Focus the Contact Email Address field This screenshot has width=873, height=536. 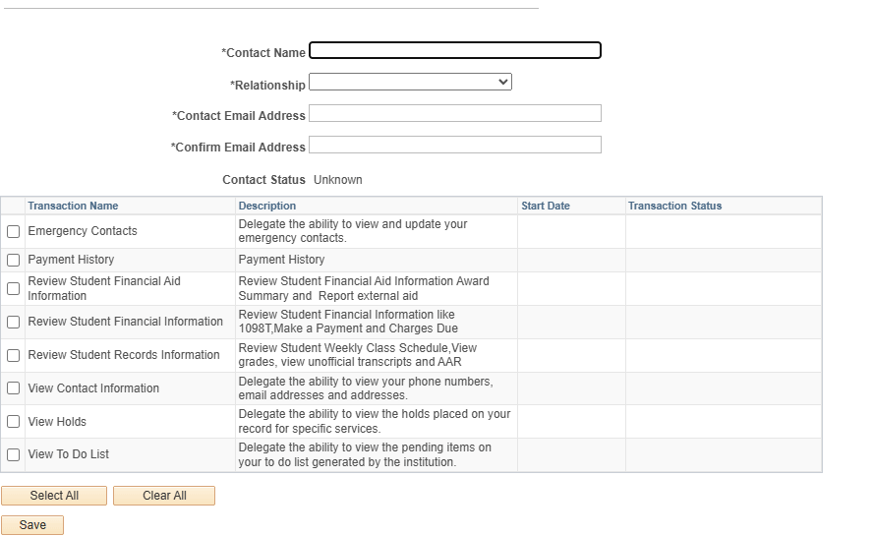click(x=455, y=113)
